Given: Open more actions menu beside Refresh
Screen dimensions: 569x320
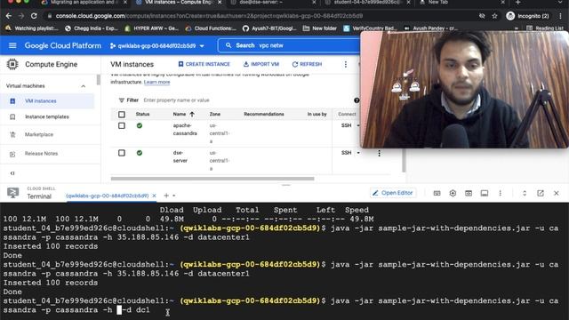Looking at the screenshot, I should tap(346, 64).
